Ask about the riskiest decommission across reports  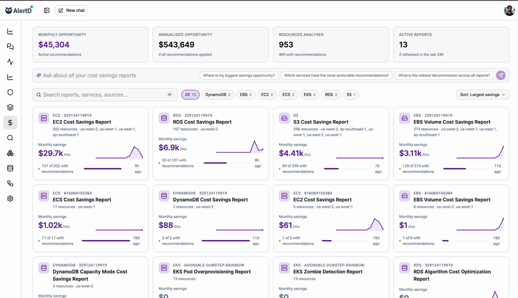click(444, 75)
